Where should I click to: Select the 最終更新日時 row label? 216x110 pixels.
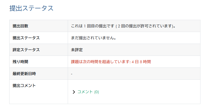(24, 74)
